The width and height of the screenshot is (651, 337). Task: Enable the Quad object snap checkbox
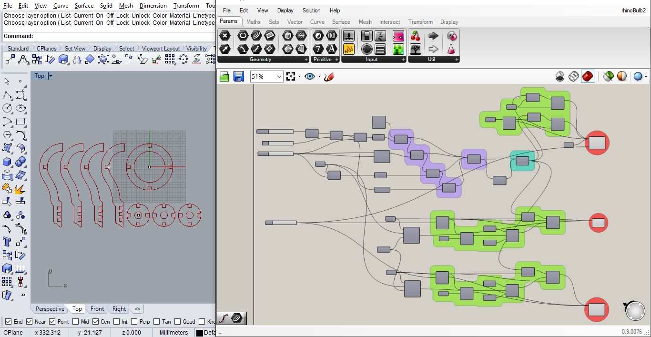coord(177,322)
